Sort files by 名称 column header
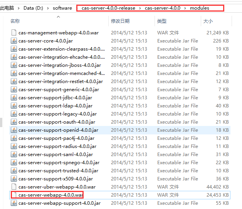The image size is (242, 209). 15,21
